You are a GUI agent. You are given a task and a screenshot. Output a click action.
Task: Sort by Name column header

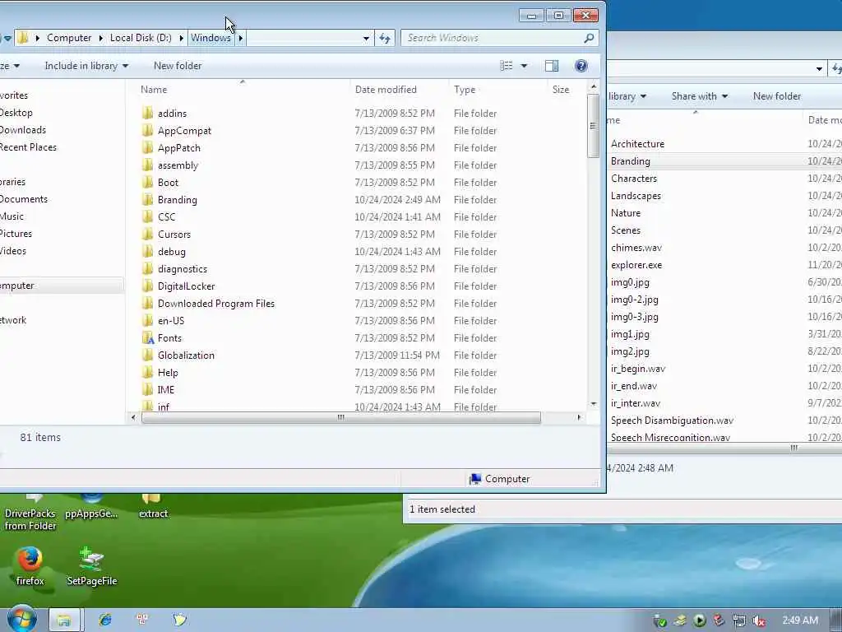pyautogui.click(x=154, y=90)
